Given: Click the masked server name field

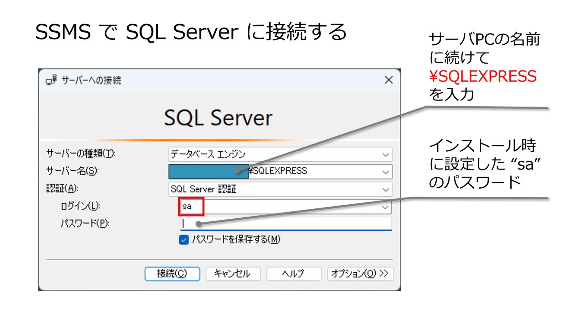Looking at the screenshot, I should tap(209, 171).
